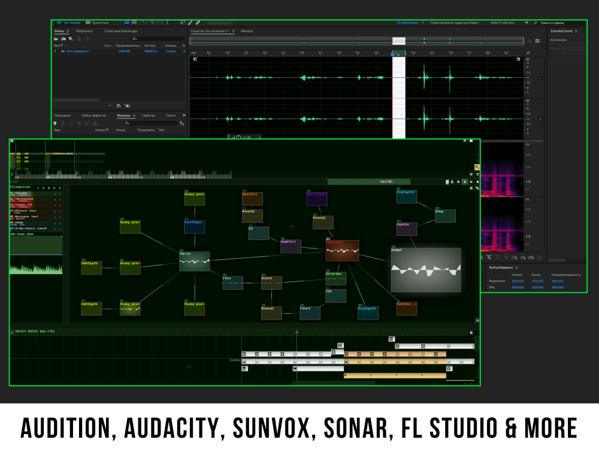Select the Razor tool in Audition toolbar

pyautogui.click(x=152, y=23)
